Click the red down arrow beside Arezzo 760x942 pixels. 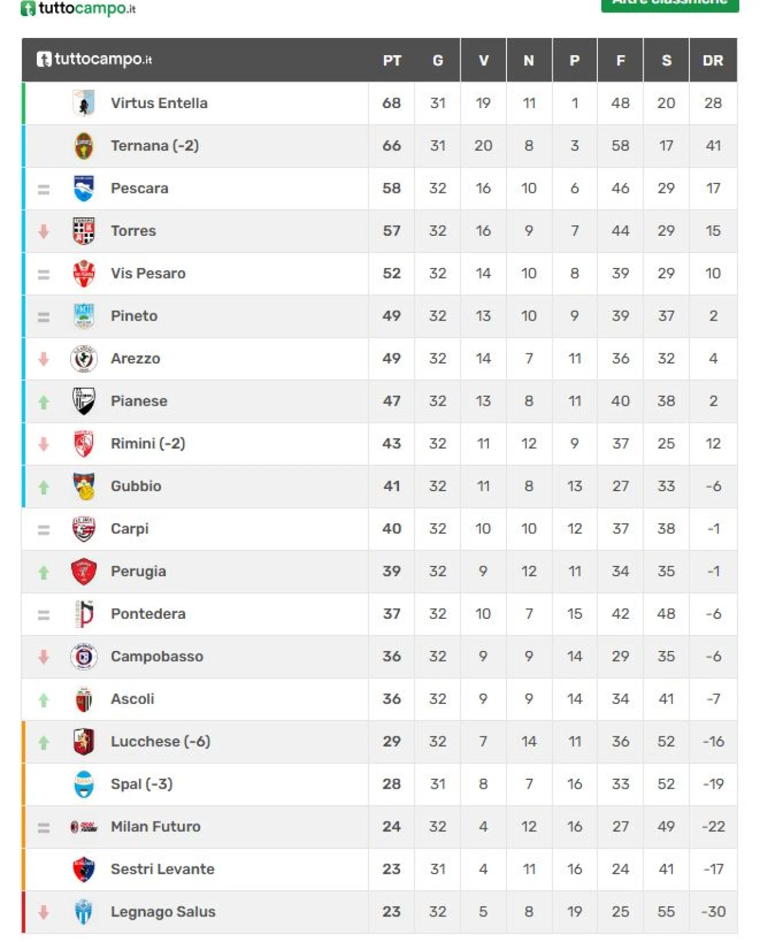click(x=43, y=359)
